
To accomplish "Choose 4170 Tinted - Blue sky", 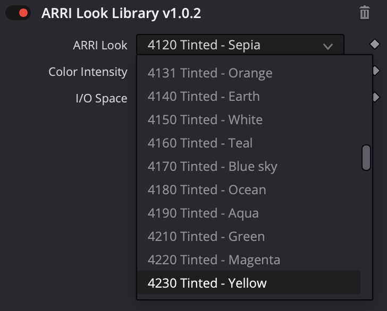I will (x=249, y=166).
